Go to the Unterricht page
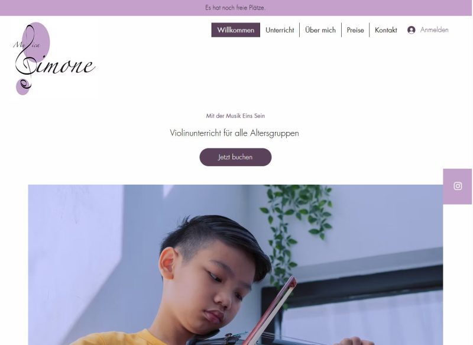Image resolution: width=473 pixels, height=345 pixels. 280,30
